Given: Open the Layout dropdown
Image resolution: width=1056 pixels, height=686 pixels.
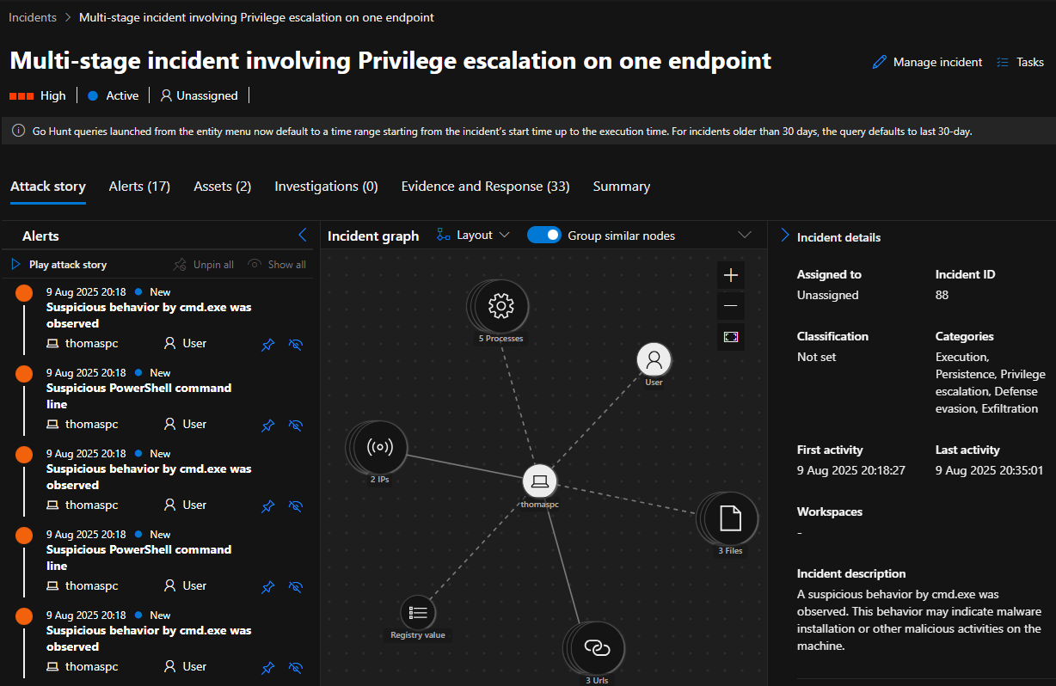Looking at the screenshot, I should (x=474, y=236).
